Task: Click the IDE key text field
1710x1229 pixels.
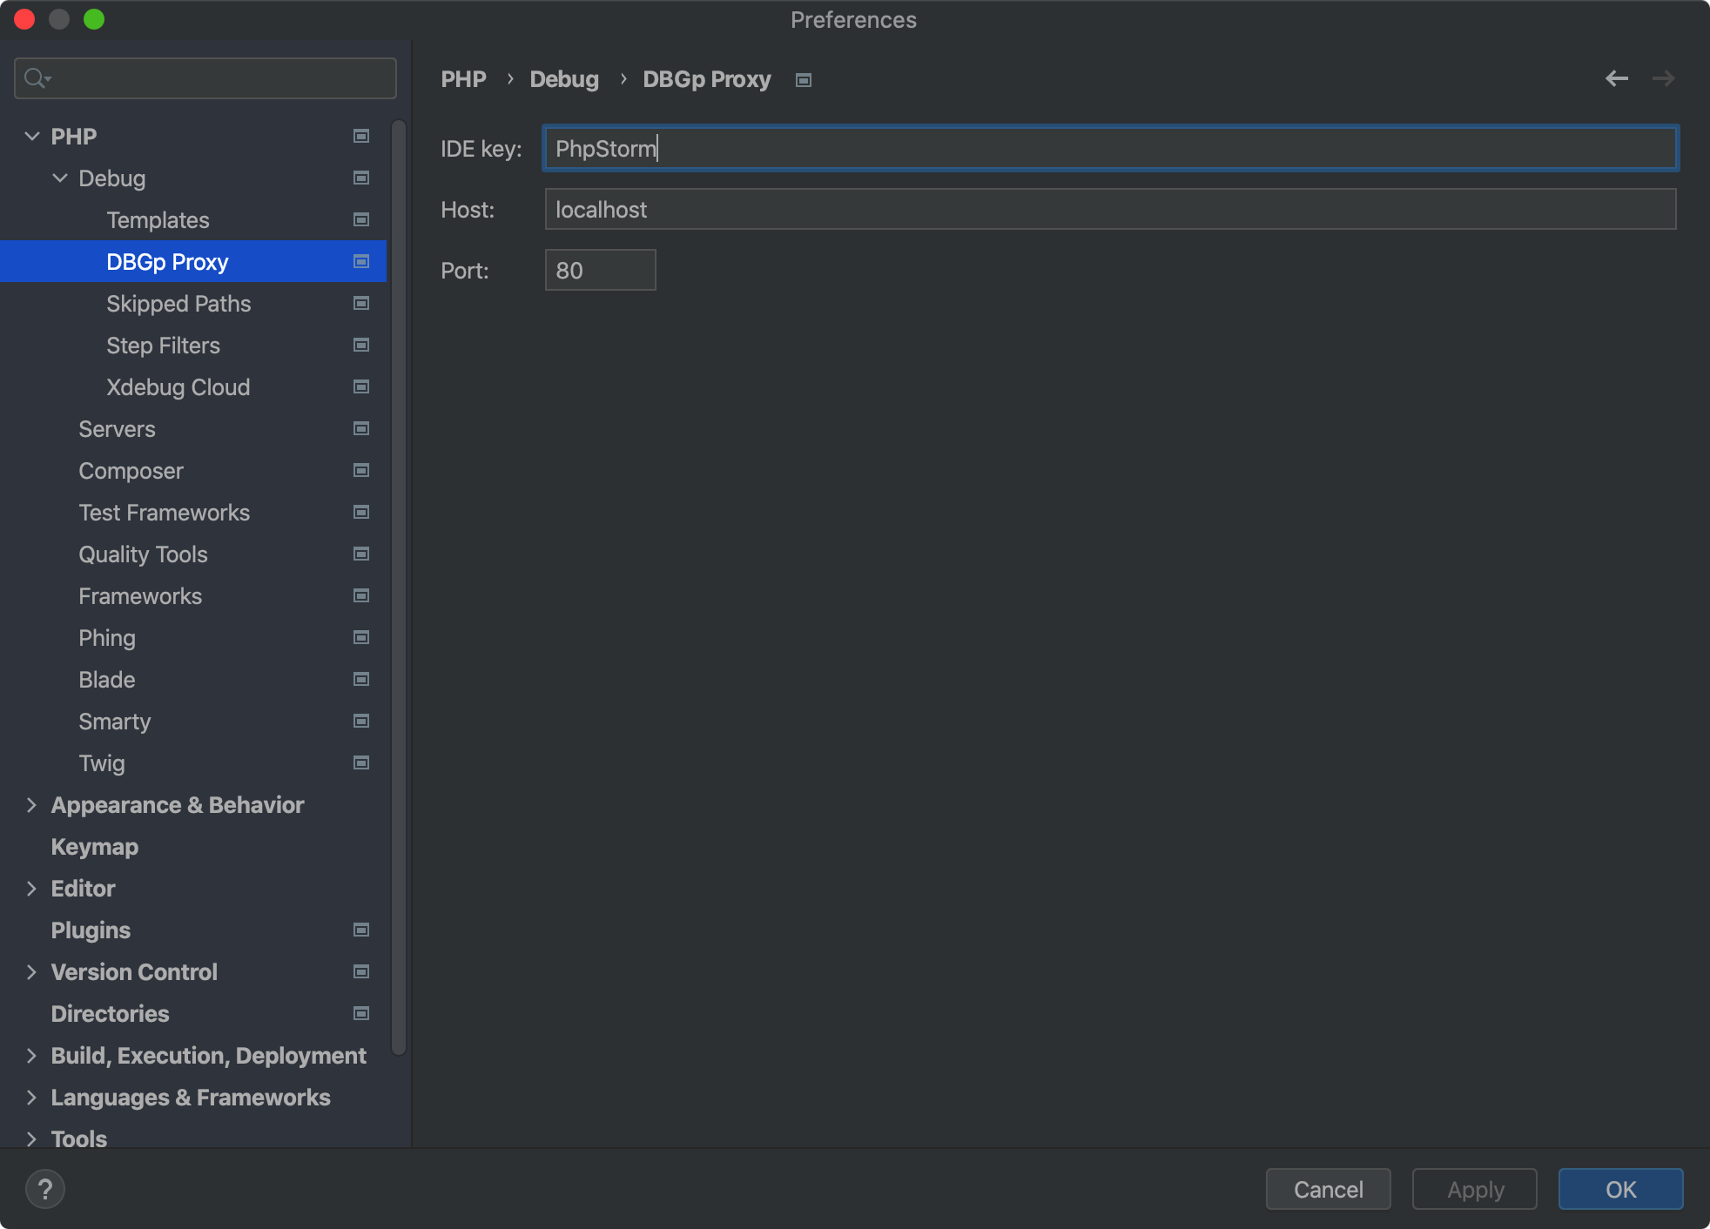Action: (x=1110, y=148)
